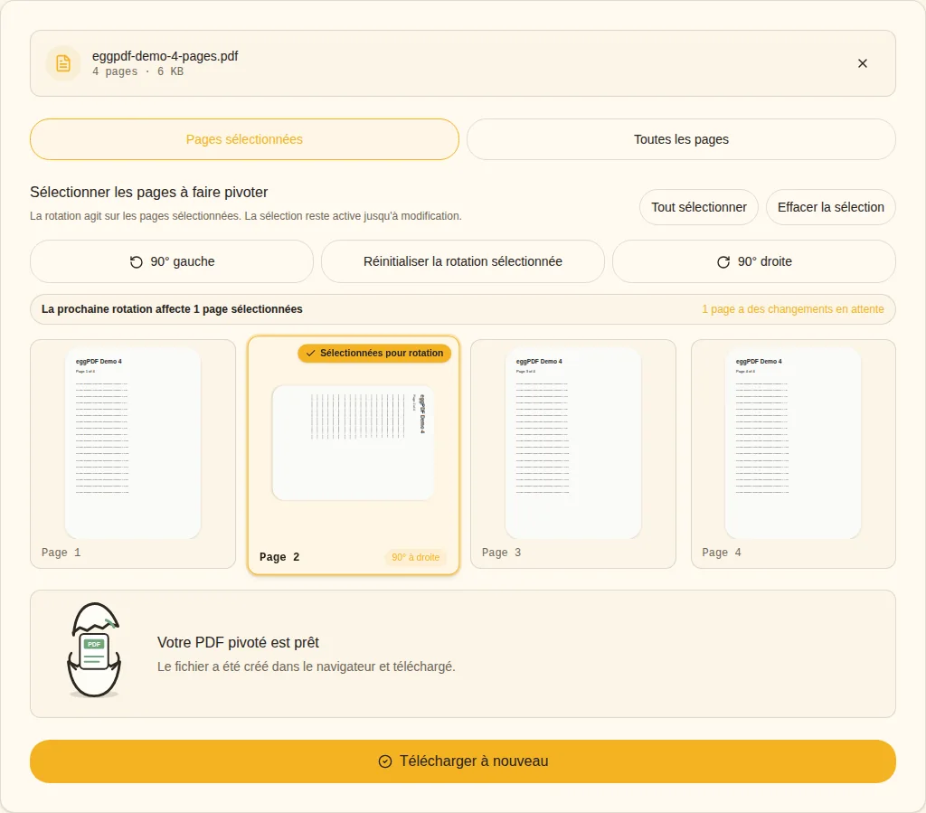Image resolution: width=926 pixels, height=813 pixels.
Task: Click 'La prochaine rotation affecte 1 page sélectionnées'
Action: (172, 309)
